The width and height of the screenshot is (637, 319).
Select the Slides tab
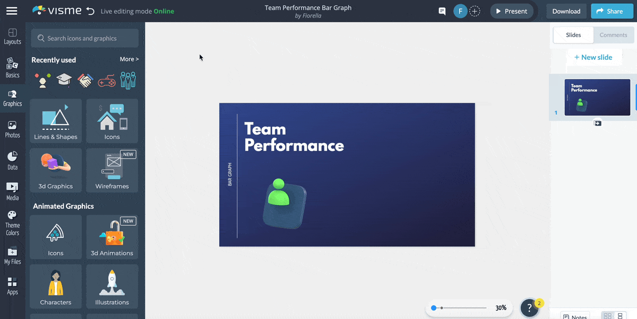(x=573, y=35)
